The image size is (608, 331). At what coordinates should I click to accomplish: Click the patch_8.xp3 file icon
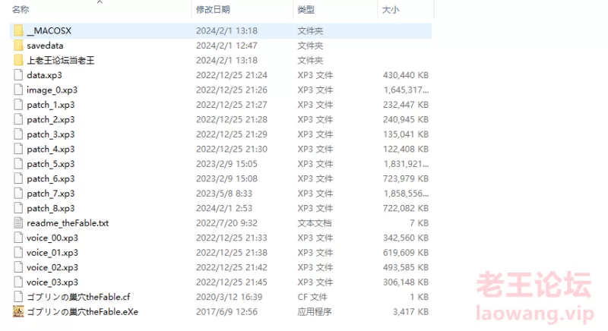pos(18,208)
